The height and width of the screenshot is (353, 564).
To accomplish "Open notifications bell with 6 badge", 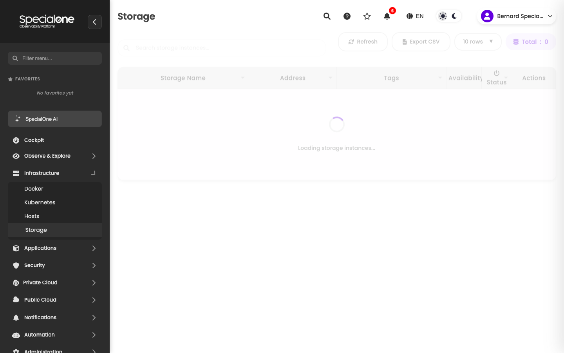I will [x=387, y=16].
